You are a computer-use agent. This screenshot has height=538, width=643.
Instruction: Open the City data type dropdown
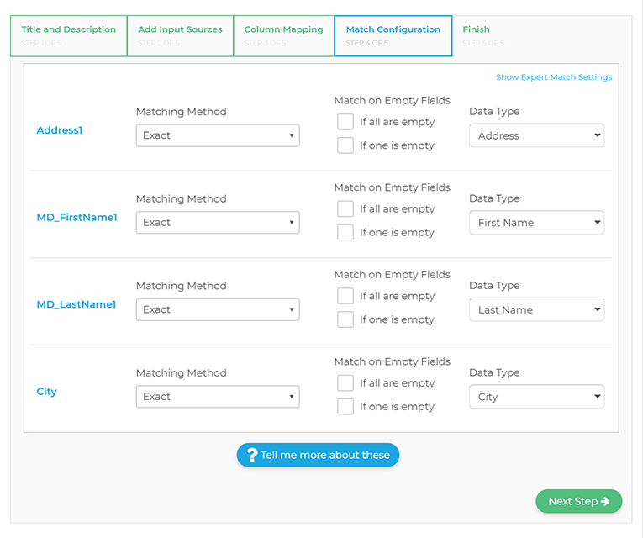pos(536,397)
